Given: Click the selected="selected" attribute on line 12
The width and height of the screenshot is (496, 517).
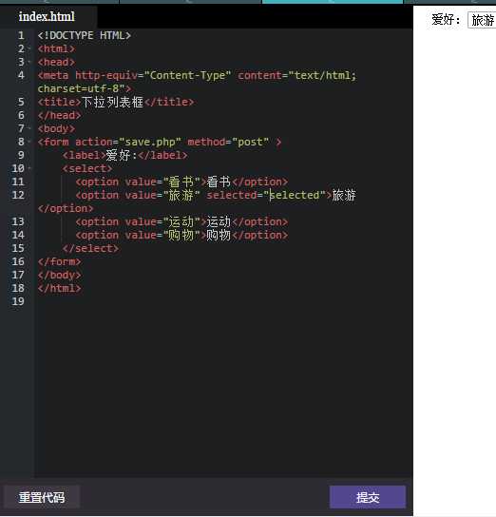Looking at the screenshot, I should pos(266,195).
